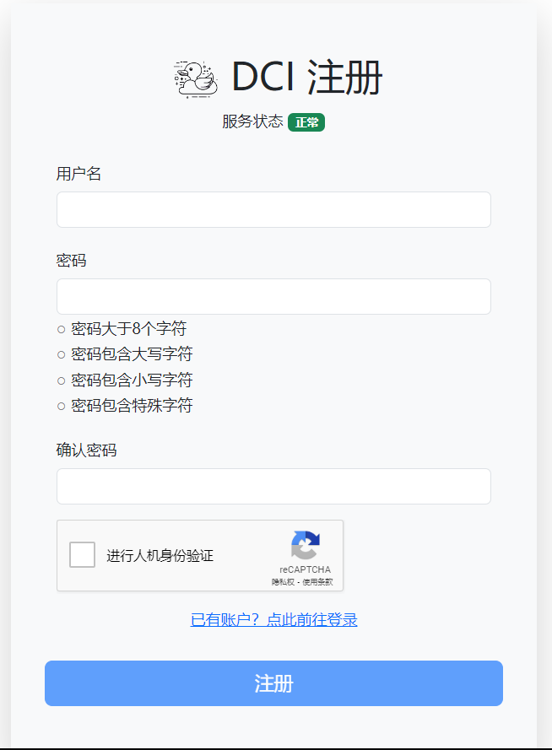The height and width of the screenshot is (750, 552).
Task: Click the 服务状态 label text
Action: pos(252,121)
